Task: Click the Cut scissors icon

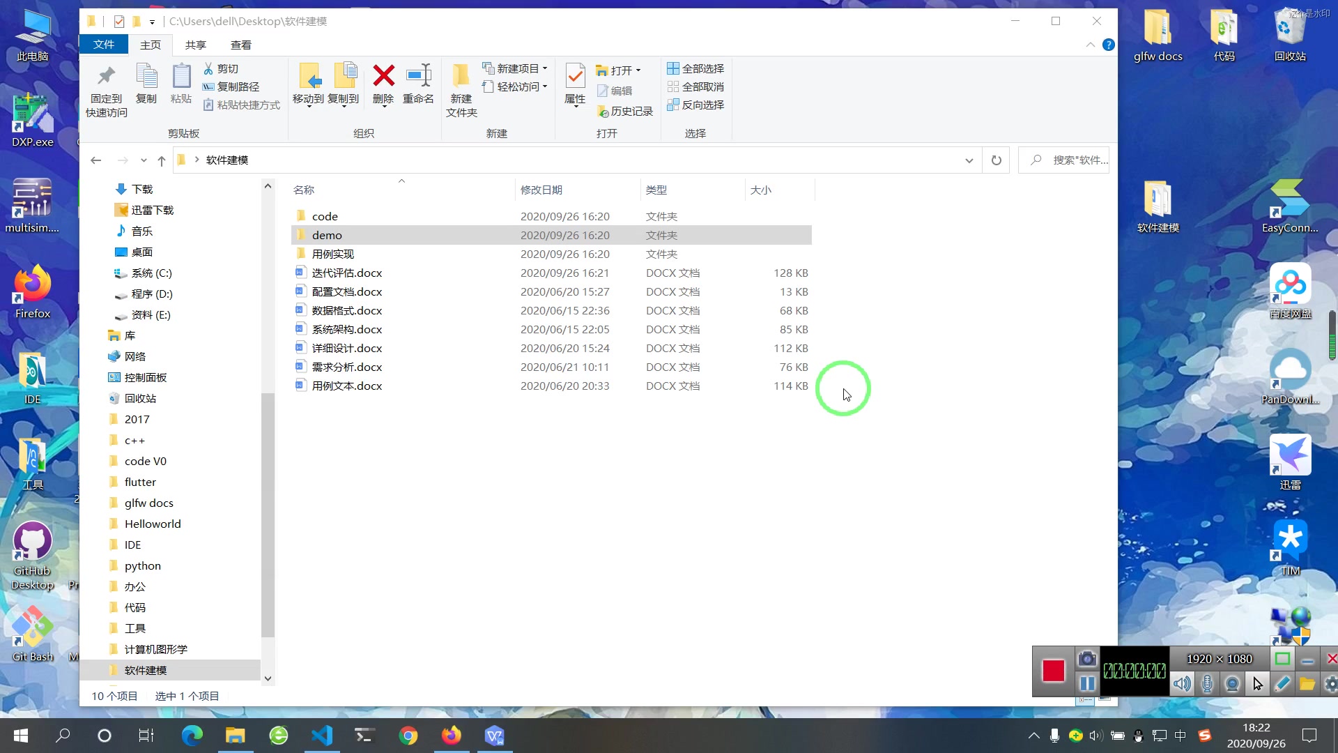Action: pyautogui.click(x=208, y=68)
